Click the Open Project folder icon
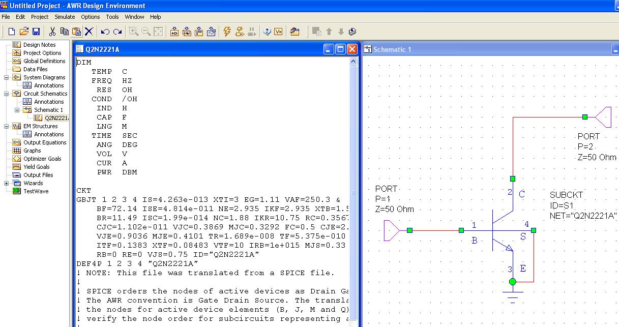The height and width of the screenshot is (327, 619). click(x=24, y=32)
